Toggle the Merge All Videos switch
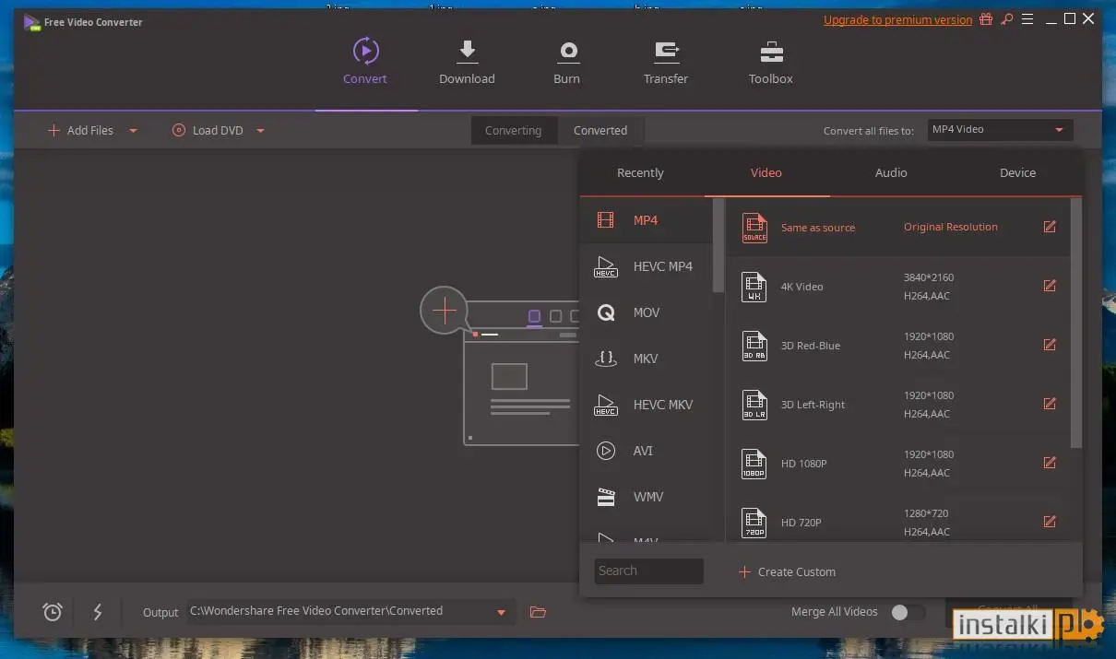The height and width of the screenshot is (659, 1116). coord(908,612)
